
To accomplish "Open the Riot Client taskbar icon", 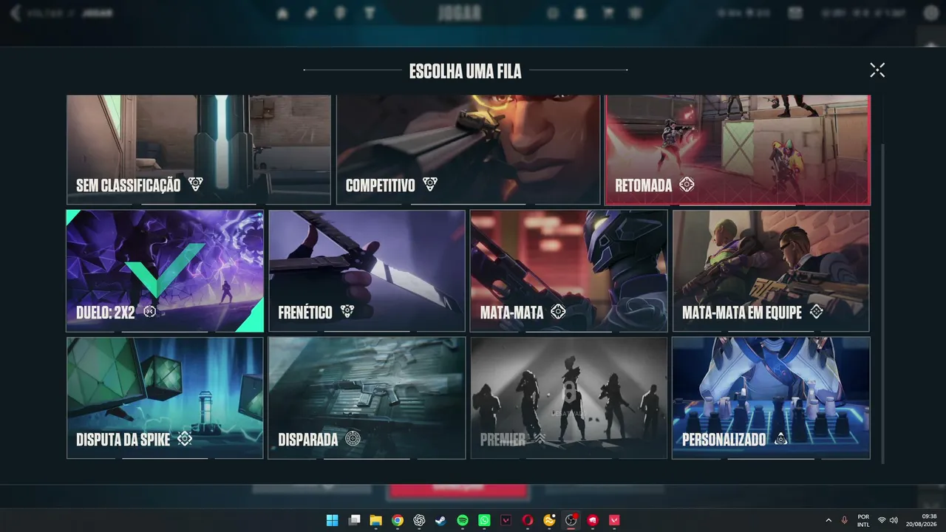I will (593, 520).
